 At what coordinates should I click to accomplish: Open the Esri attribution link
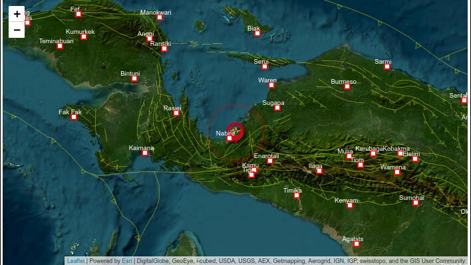coord(127,261)
